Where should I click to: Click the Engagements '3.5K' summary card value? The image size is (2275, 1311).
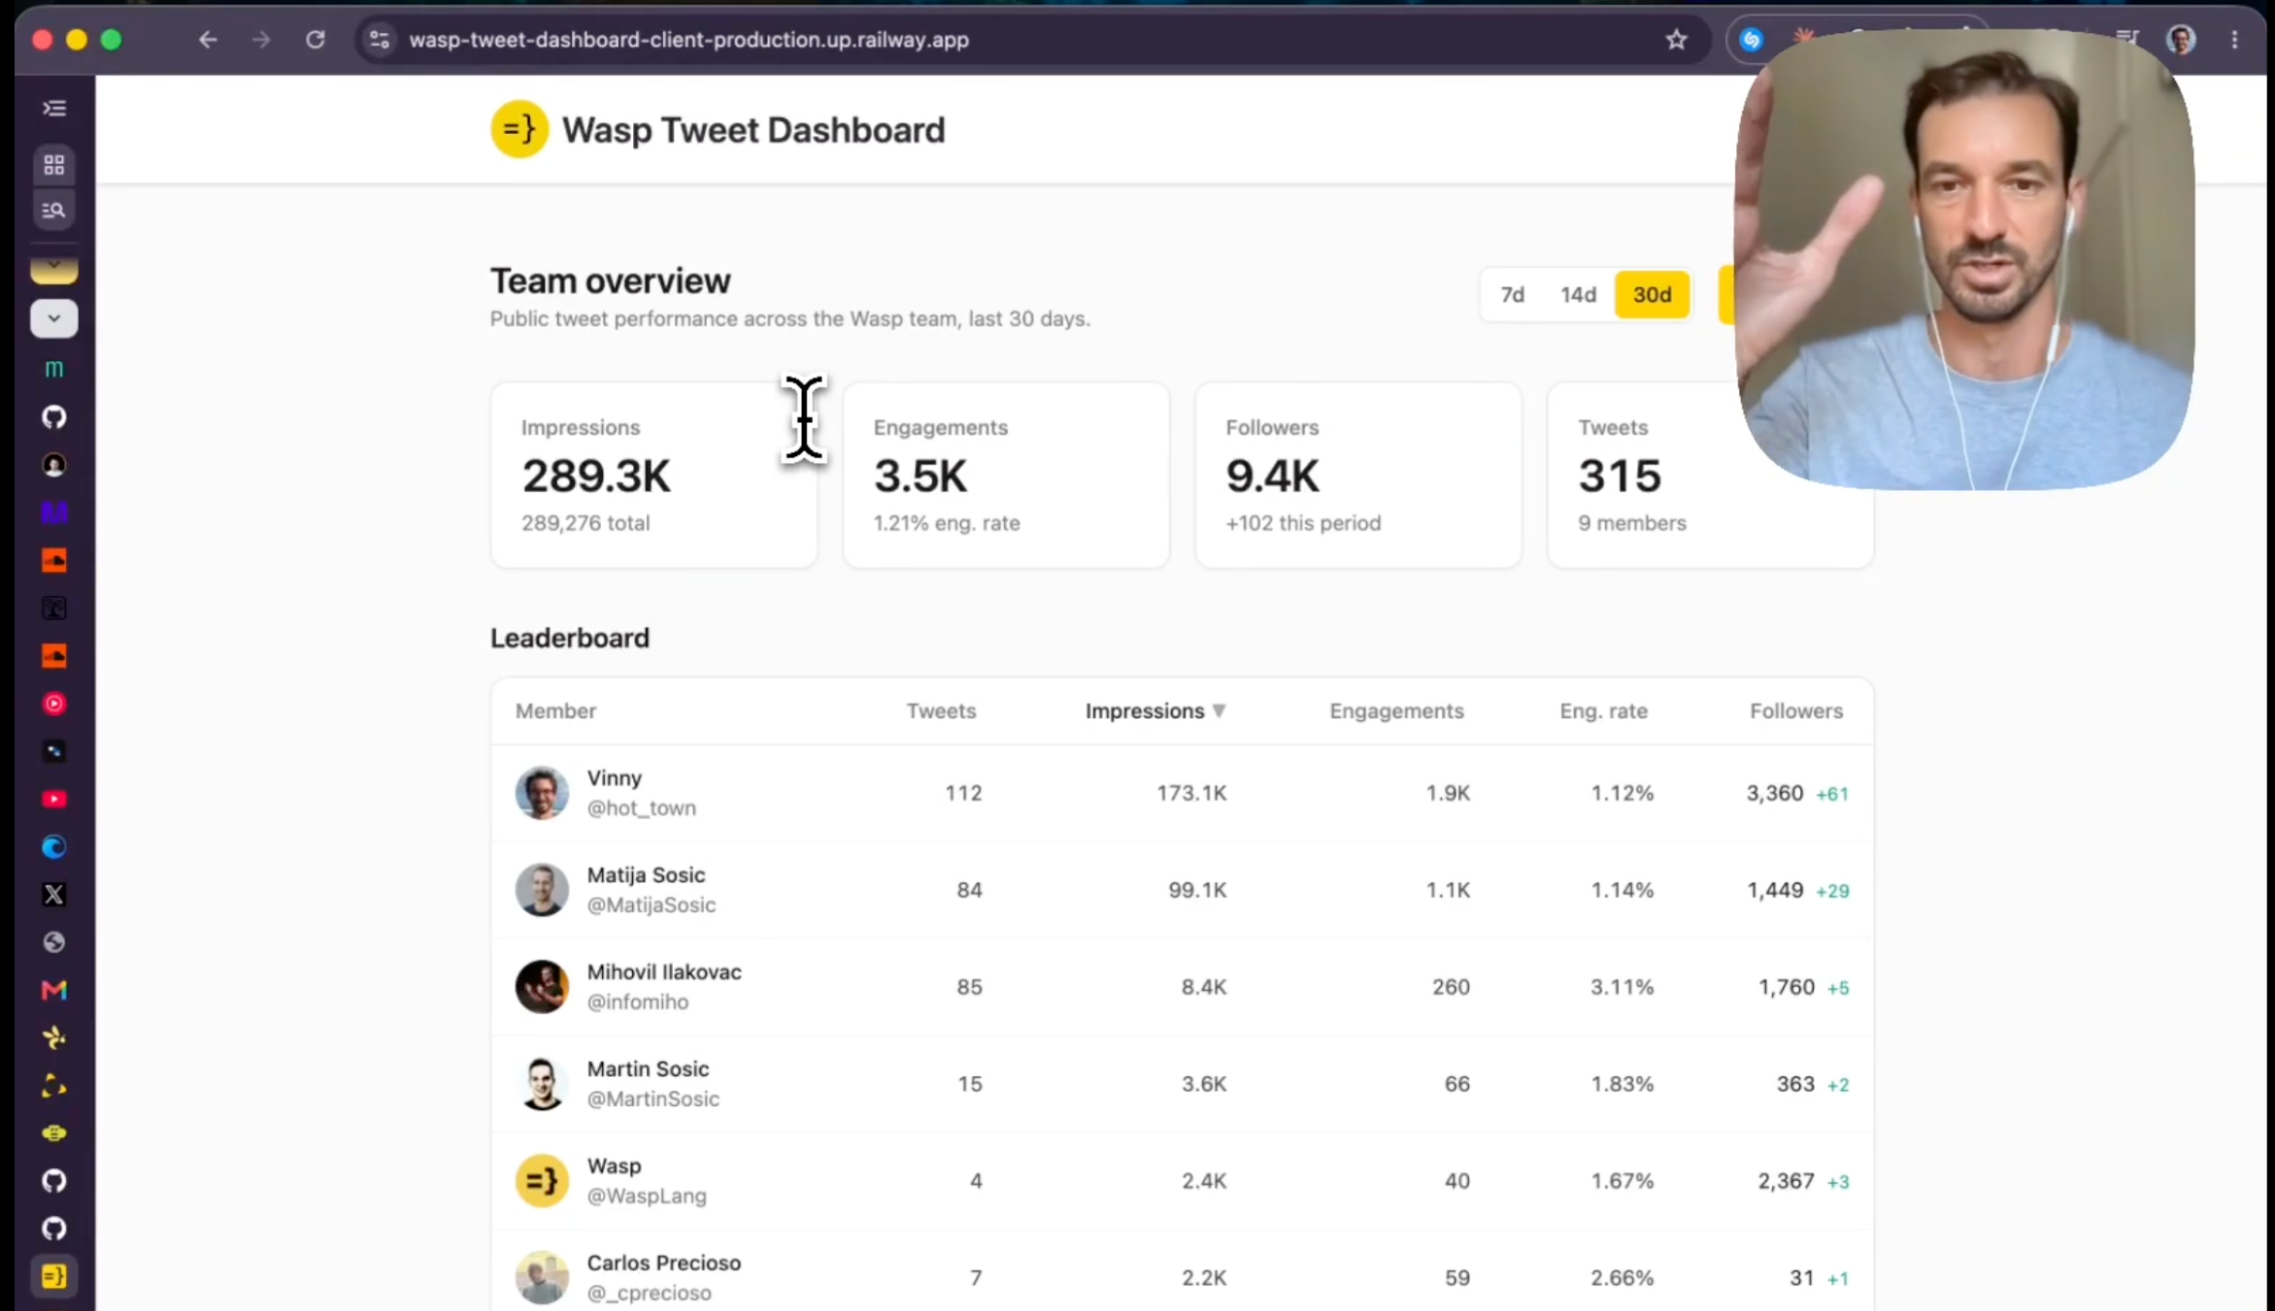920,475
